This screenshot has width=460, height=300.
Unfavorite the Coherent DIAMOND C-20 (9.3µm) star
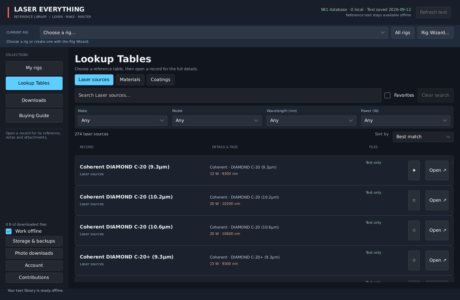tap(414, 170)
